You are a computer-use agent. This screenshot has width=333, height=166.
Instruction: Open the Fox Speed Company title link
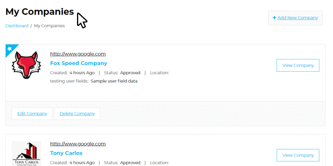[79, 63]
